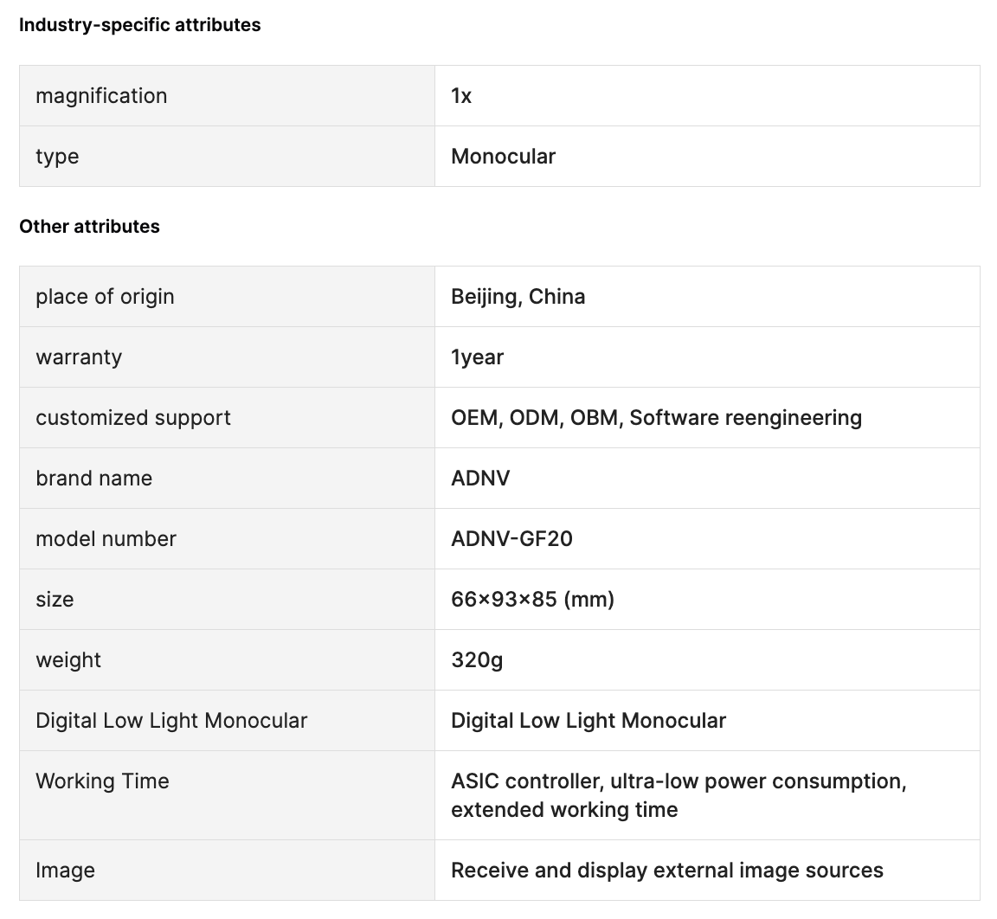The width and height of the screenshot is (997, 919).
Task: Select the "Working Time" row label
Action: [x=102, y=781]
